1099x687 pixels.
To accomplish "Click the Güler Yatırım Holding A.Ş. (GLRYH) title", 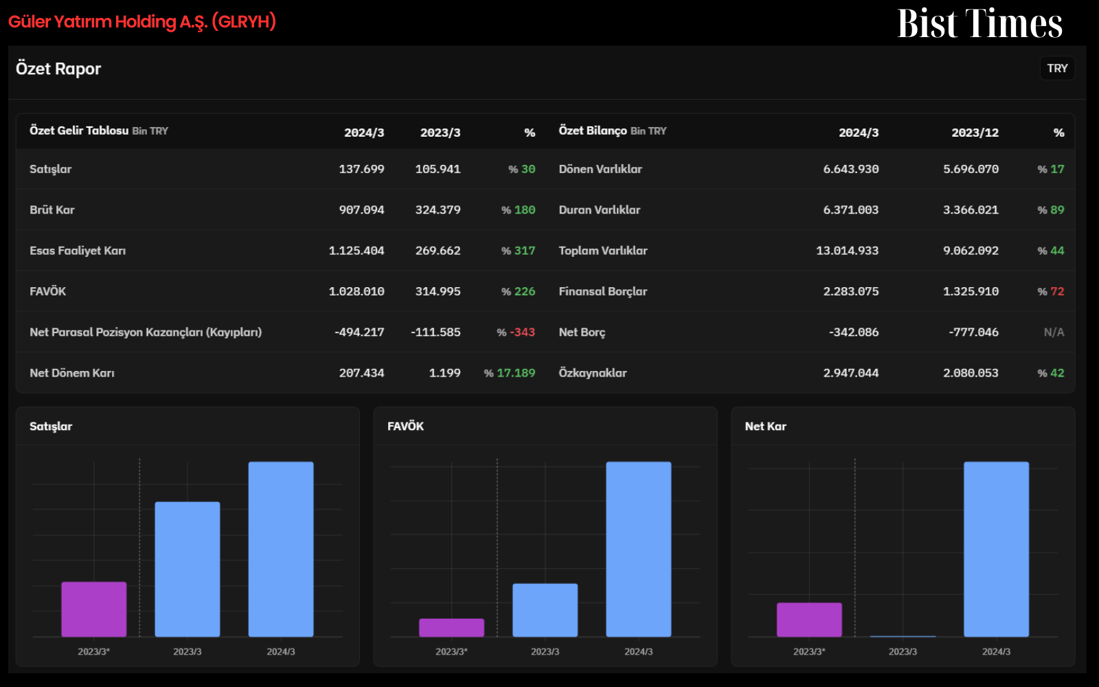I will [x=142, y=22].
